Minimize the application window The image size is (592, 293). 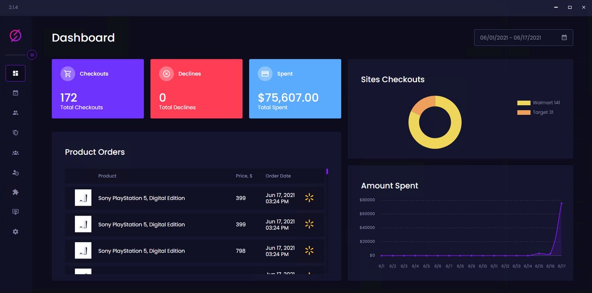(555, 7)
